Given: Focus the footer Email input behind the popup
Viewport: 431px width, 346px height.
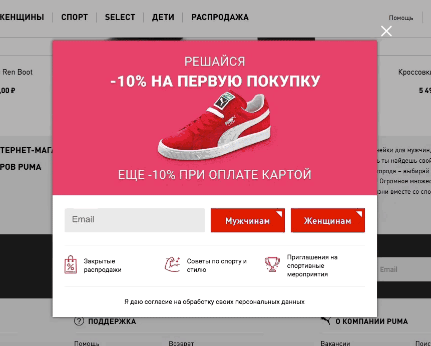Looking at the screenshot, I should pyautogui.click(x=404, y=269).
